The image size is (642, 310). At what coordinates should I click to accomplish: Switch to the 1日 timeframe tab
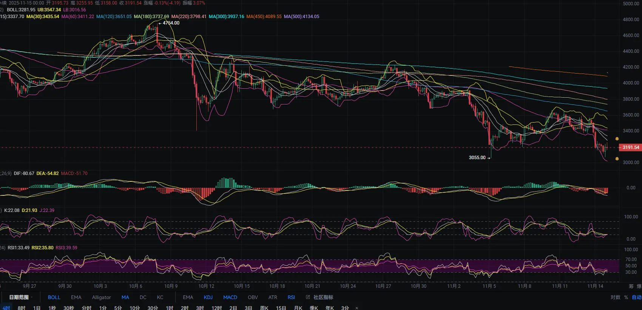37,308
